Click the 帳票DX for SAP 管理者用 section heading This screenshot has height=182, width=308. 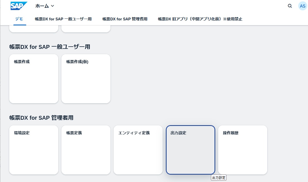click(41, 118)
